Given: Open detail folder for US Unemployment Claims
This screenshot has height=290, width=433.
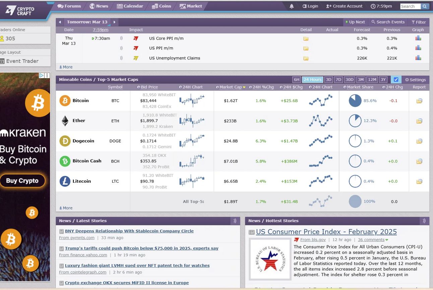Looking at the screenshot, I should tap(306, 58).
